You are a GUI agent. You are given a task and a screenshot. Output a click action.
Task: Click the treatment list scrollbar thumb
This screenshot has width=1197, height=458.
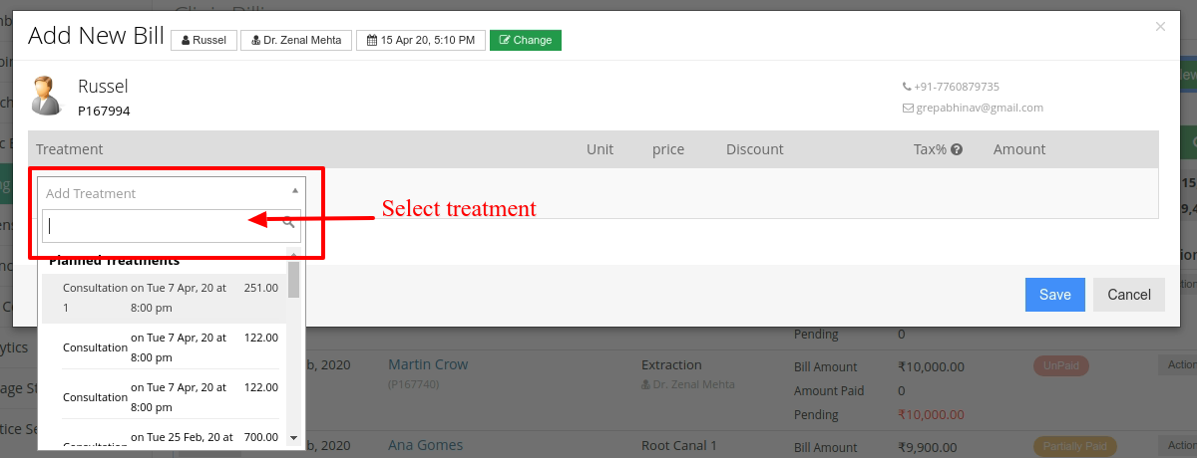(293, 280)
